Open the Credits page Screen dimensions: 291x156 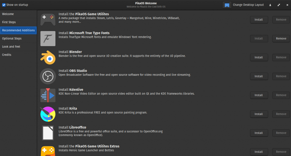[7, 55]
